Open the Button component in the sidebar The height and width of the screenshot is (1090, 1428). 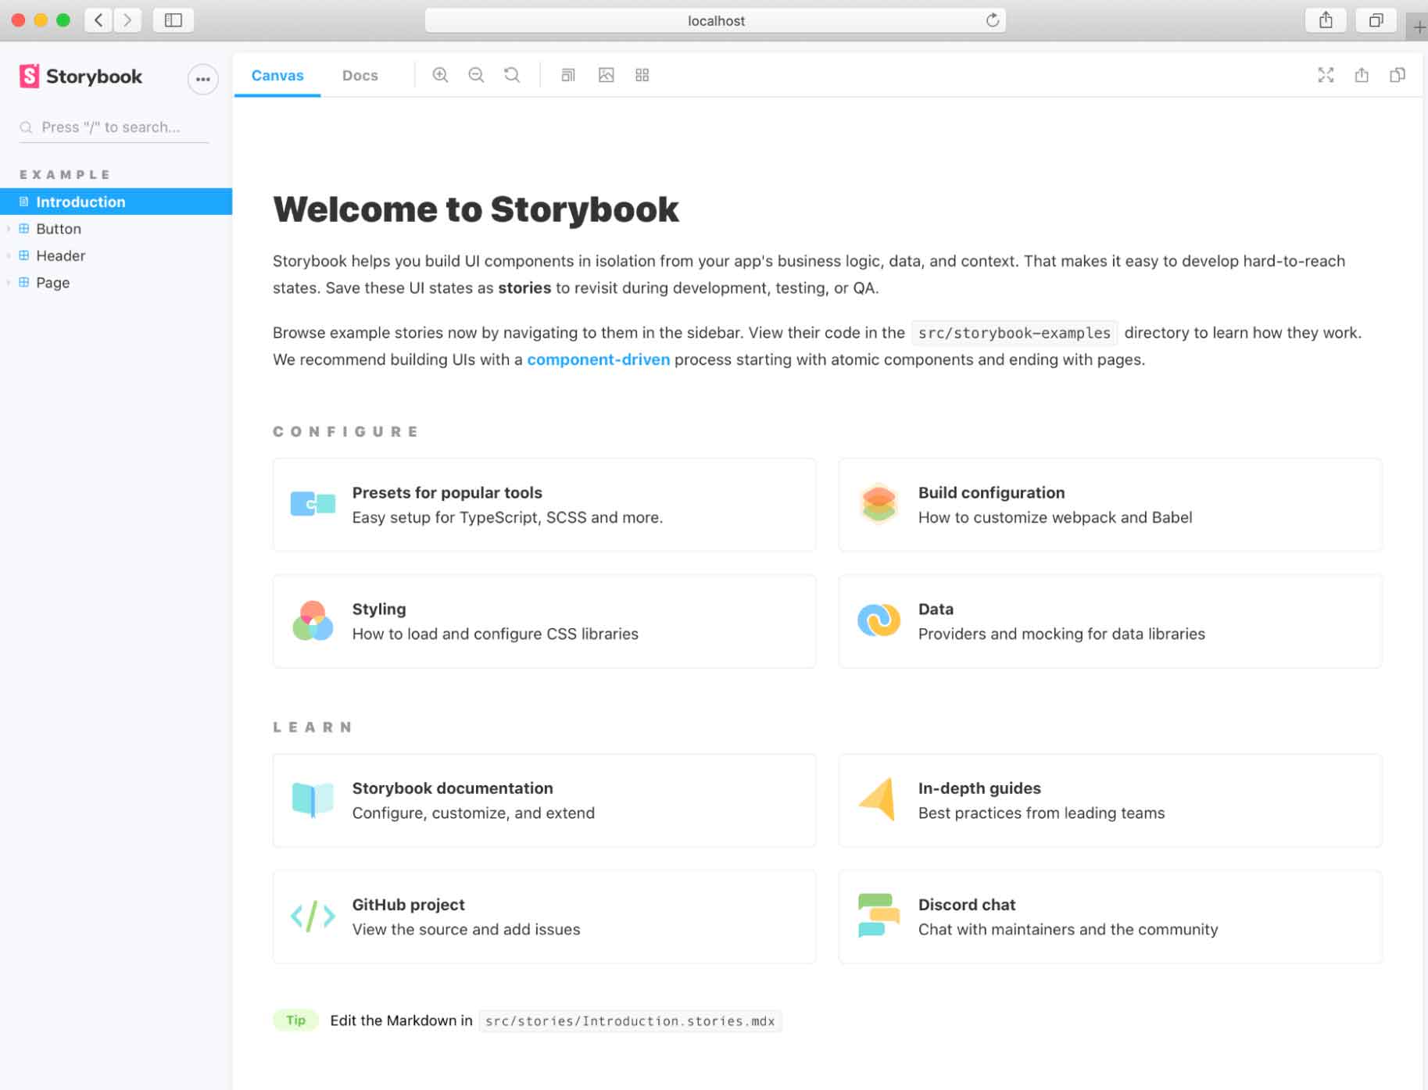click(59, 229)
